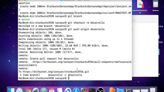This screenshot has height=92, width=164.
Task: Open System Preferences with update badge
Action: pyautogui.click(x=84, y=90)
